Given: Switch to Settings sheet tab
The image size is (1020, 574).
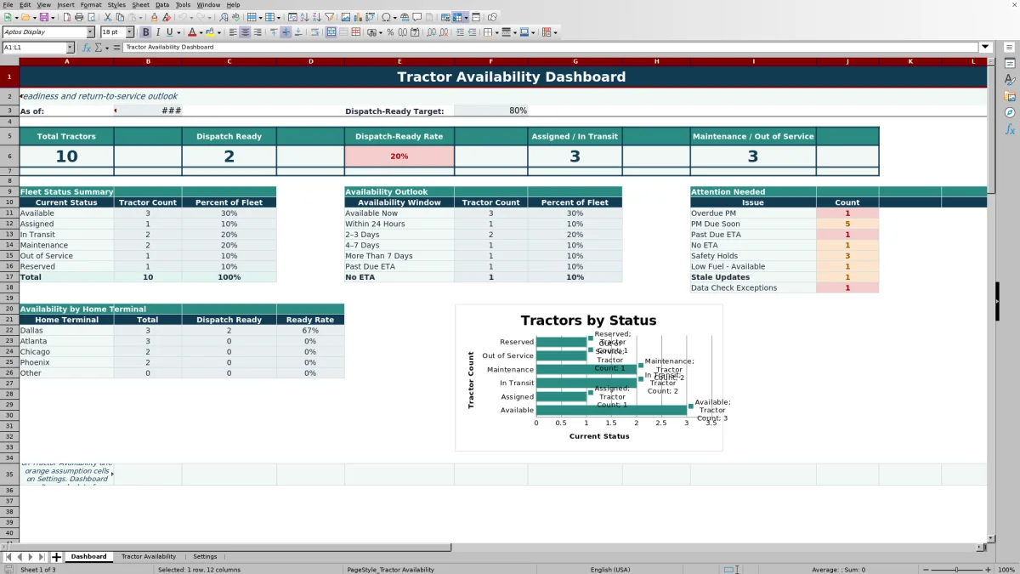Looking at the screenshot, I should (x=205, y=556).
